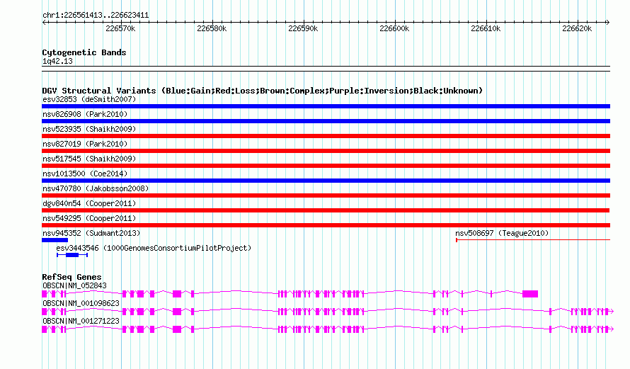The width and height of the screenshot is (630, 369).
Task: Select the red bar under nsv470780
Action: point(326,195)
